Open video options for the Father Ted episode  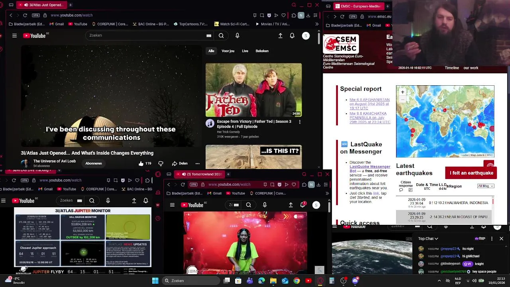pyautogui.click(x=300, y=122)
